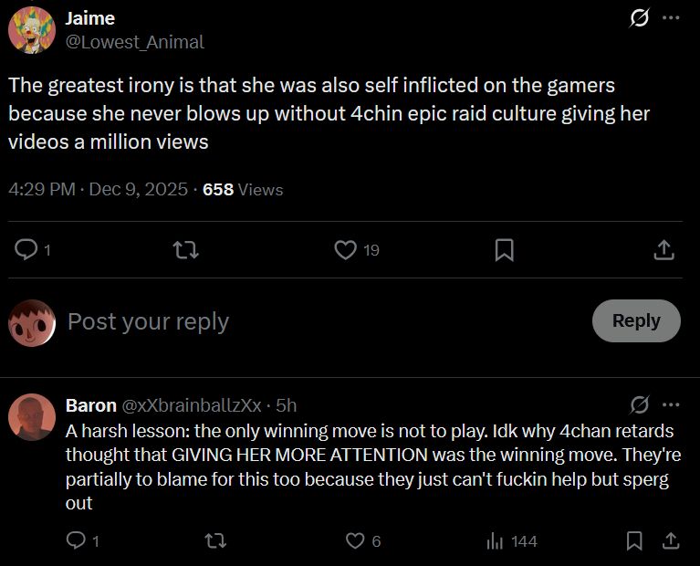Open more options on Baron's reply
700x566 pixels.
671,404
